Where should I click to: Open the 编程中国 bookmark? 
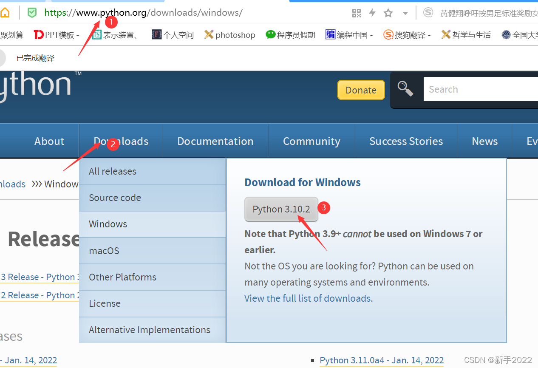tap(349, 35)
